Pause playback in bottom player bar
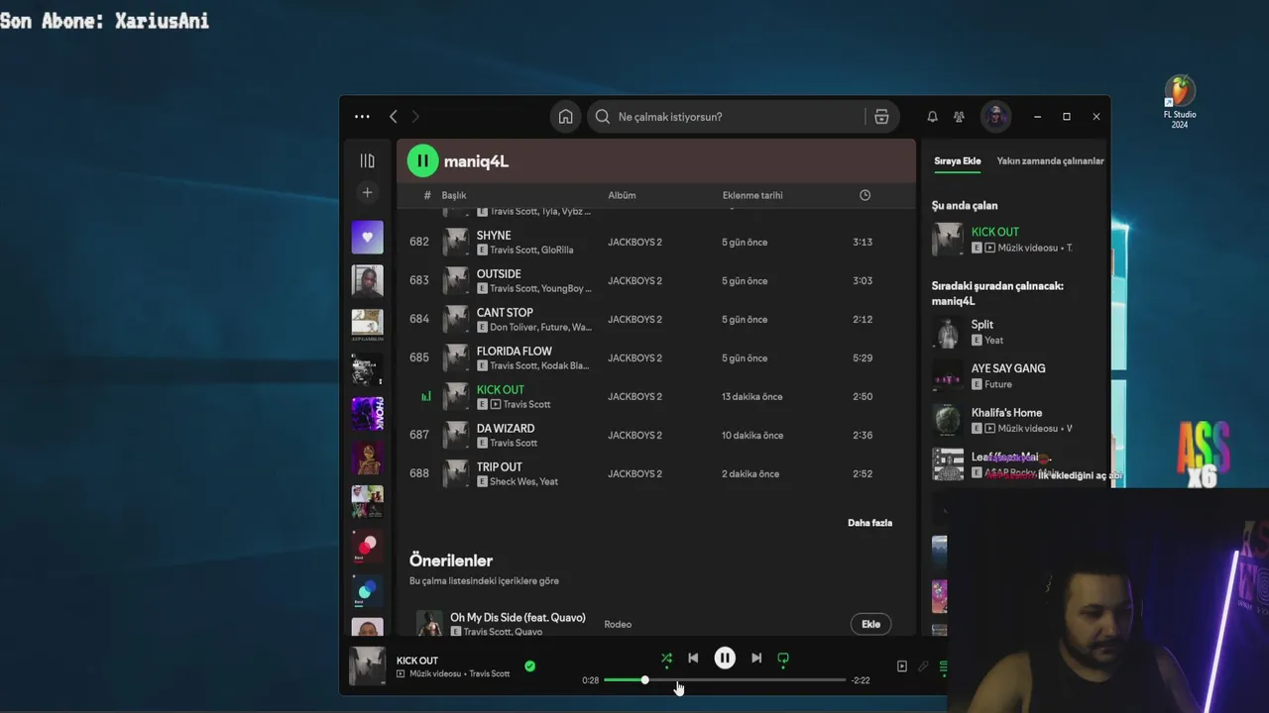 [725, 658]
